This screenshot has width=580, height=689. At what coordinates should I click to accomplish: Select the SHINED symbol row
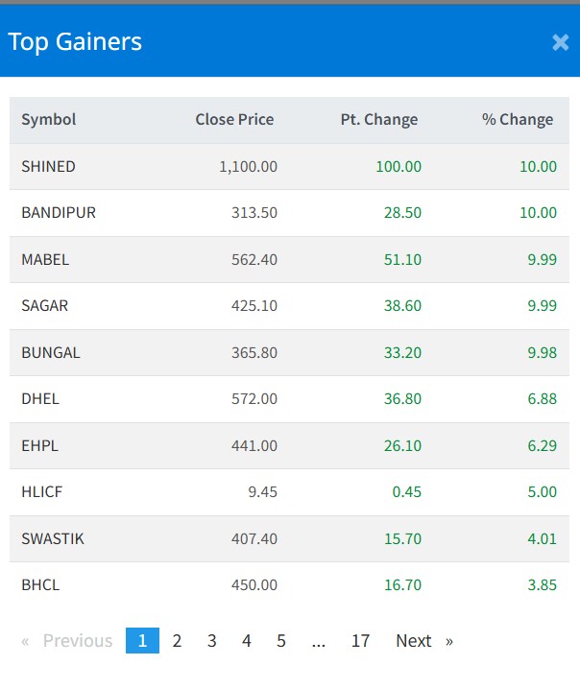point(48,167)
